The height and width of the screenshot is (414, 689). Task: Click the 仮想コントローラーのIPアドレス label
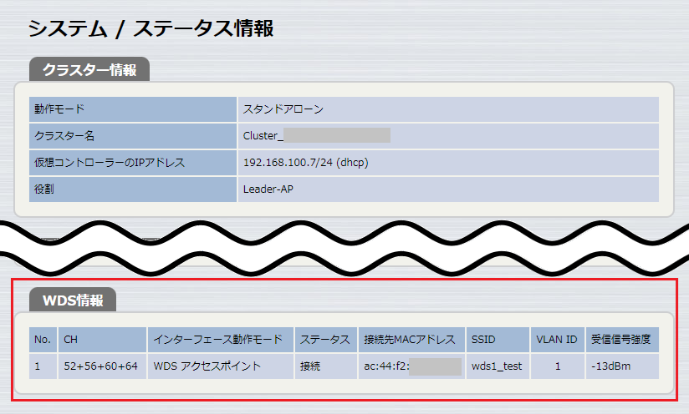click(133, 163)
